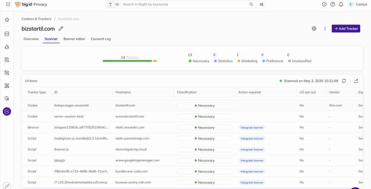The image size is (371, 189).
Task: Click the Add Tracker button
Action: [x=346, y=28]
